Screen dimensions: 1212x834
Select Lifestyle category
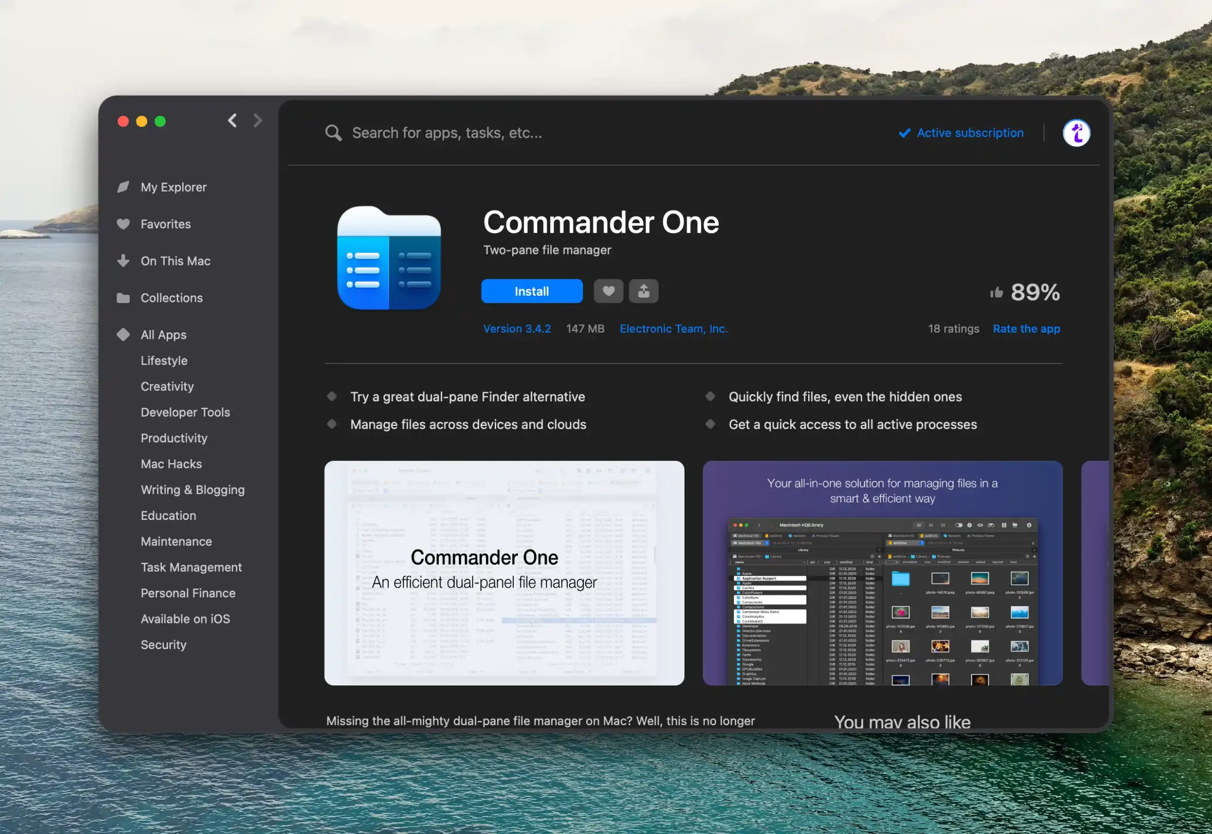[x=164, y=360]
